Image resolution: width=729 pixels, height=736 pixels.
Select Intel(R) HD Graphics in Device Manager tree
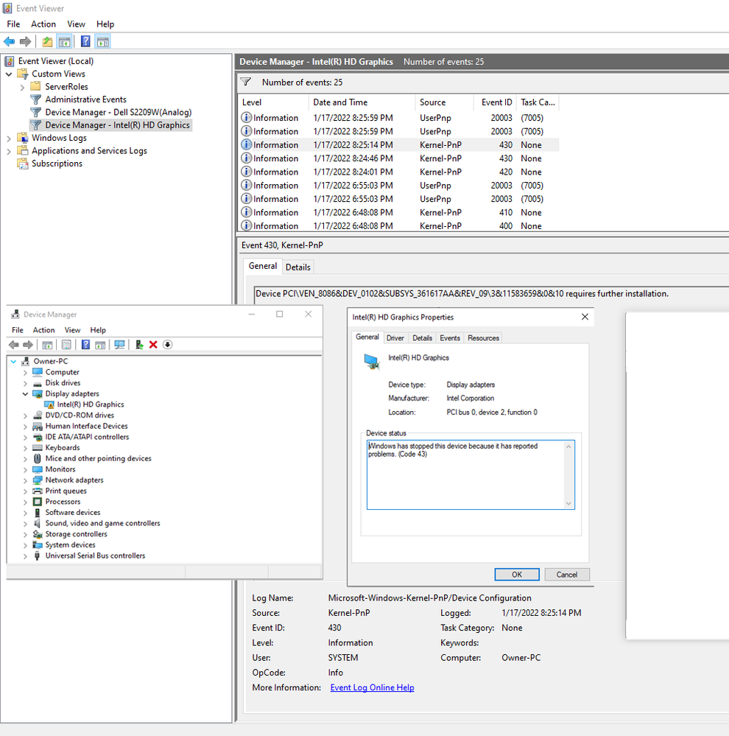pos(90,404)
